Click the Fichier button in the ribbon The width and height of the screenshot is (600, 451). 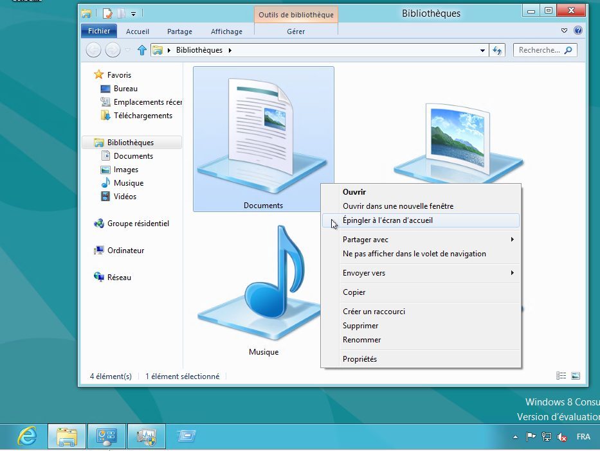pos(98,31)
